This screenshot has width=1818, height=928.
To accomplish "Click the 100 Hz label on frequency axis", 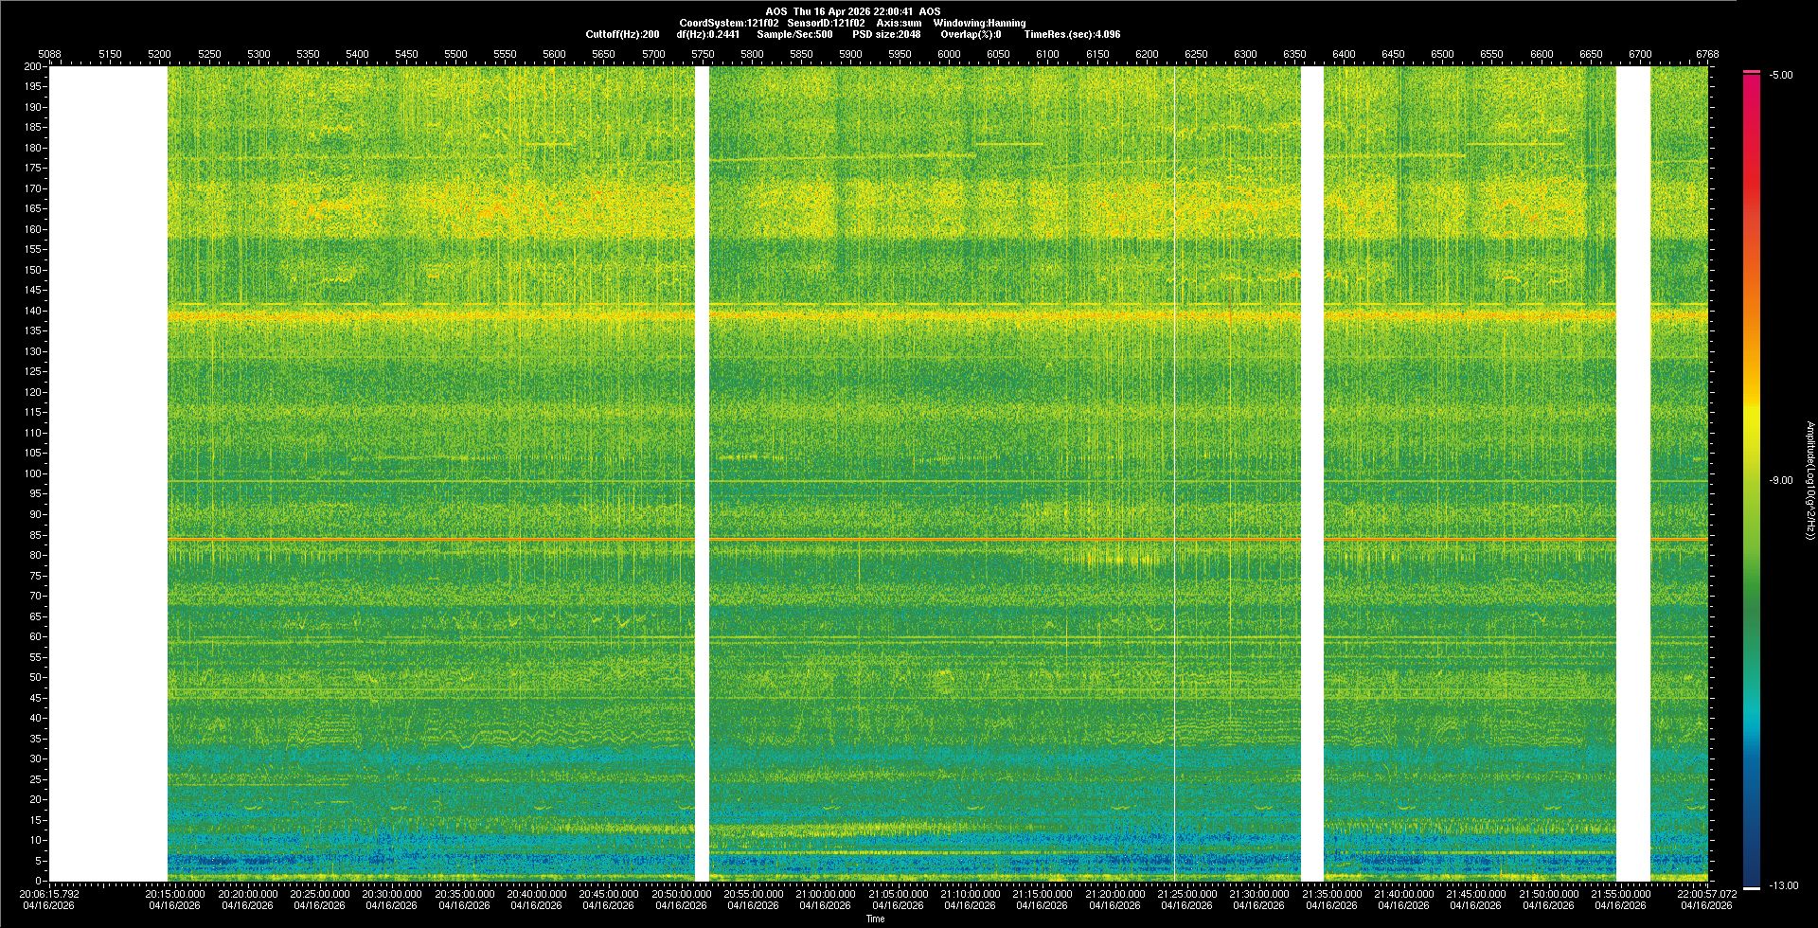I will (x=32, y=473).
